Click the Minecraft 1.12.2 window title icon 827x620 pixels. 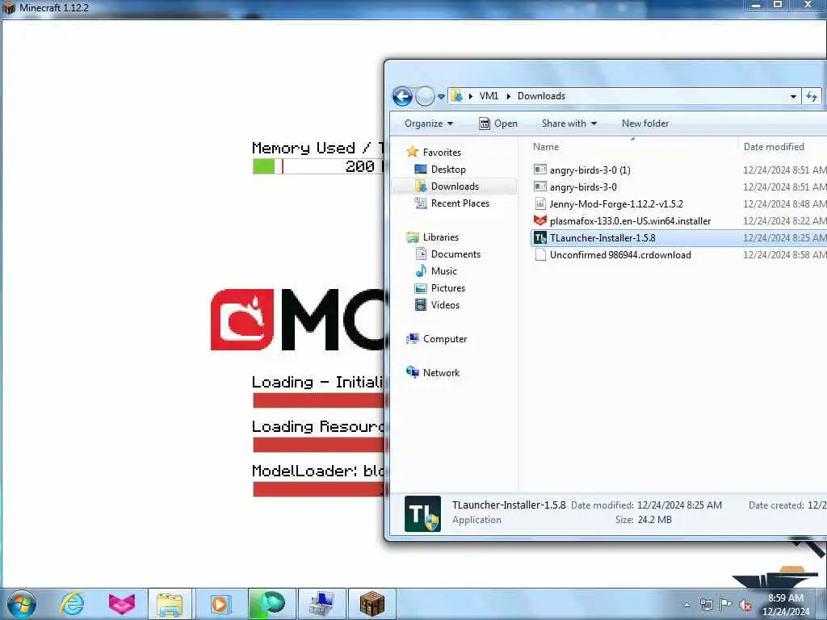tap(9, 8)
